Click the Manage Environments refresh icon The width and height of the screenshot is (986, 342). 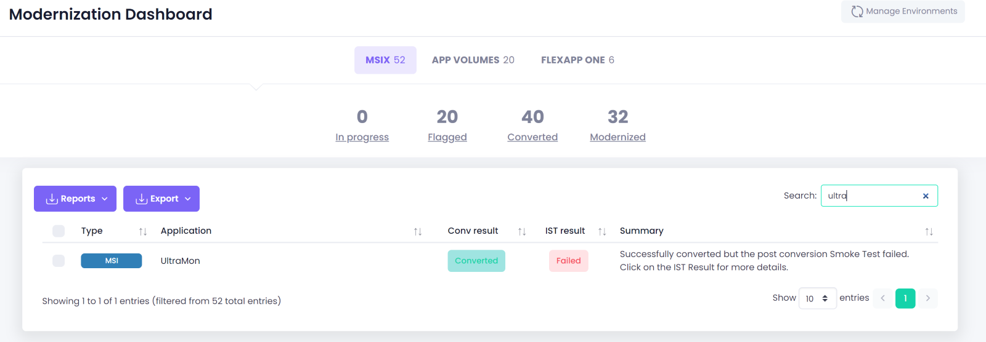pos(857,12)
